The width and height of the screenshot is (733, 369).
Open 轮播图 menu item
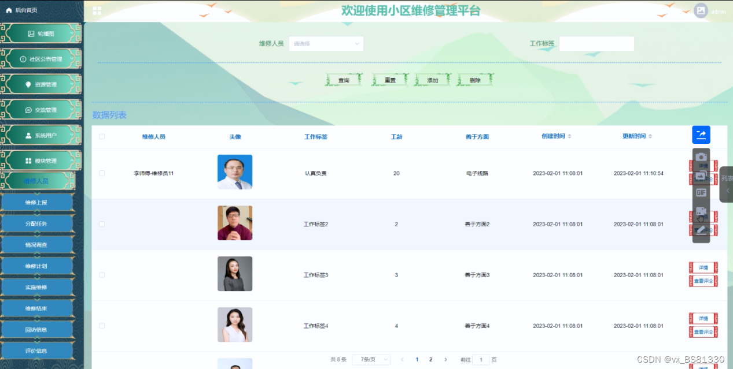pyautogui.click(x=41, y=34)
